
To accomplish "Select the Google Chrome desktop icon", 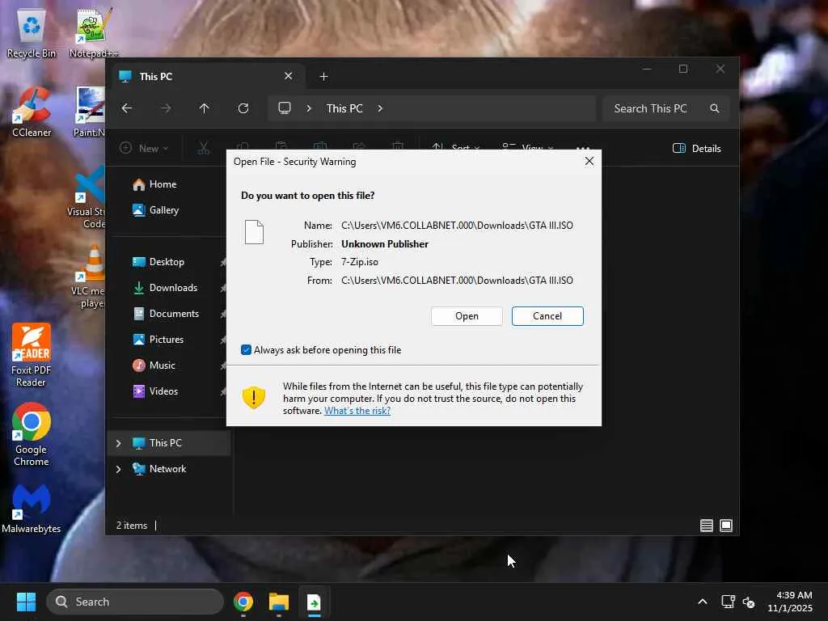I will pyautogui.click(x=32, y=434).
